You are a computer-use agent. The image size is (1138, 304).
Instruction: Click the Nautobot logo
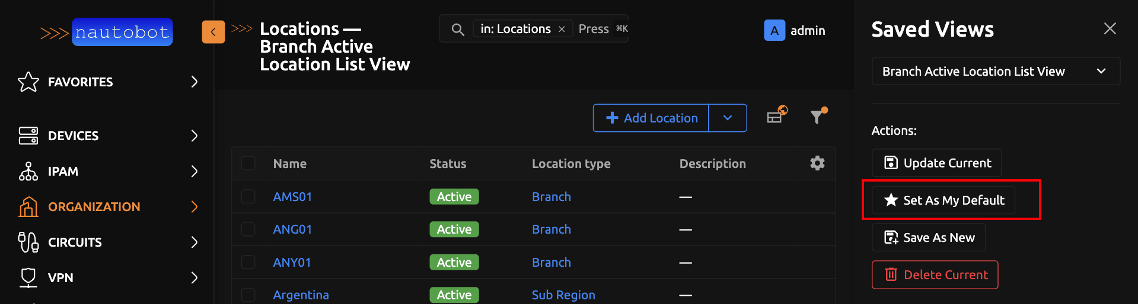107,32
